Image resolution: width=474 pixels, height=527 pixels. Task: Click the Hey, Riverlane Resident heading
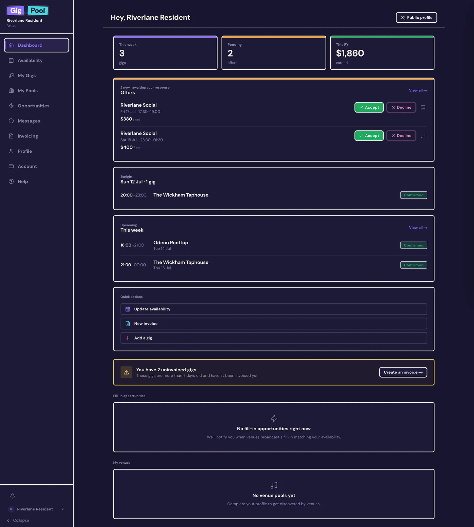click(x=150, y=18)
